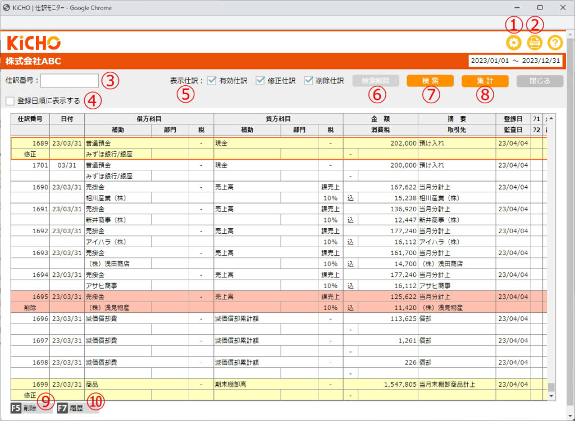Click the tax amount 11,420
This screenshot has width=575, height=421.
pyautogui.click(x=405, y=308)
